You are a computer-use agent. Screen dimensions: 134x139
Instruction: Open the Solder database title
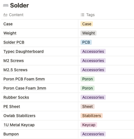[x=20, y=5]
